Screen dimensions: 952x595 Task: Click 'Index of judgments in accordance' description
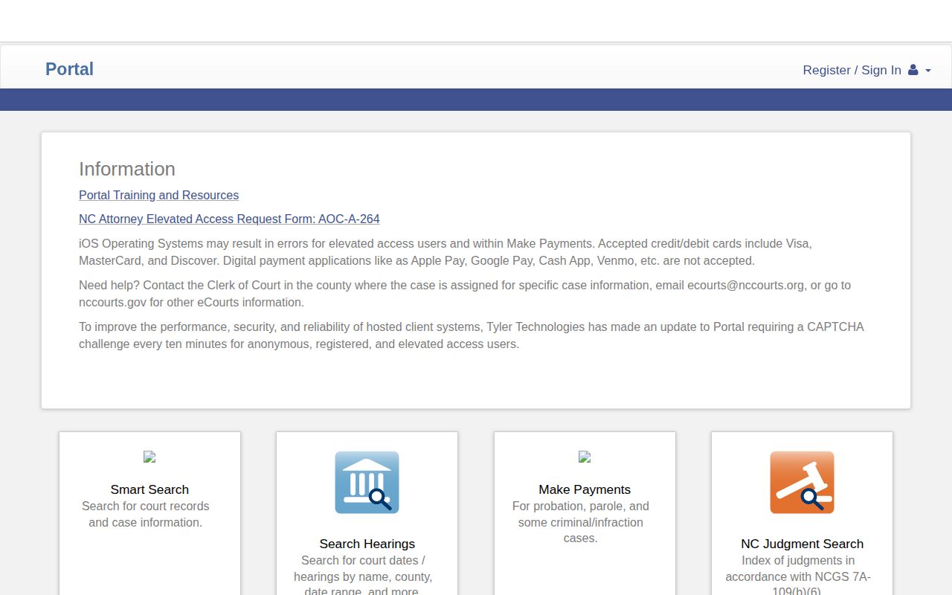click(x=798, y=576)
